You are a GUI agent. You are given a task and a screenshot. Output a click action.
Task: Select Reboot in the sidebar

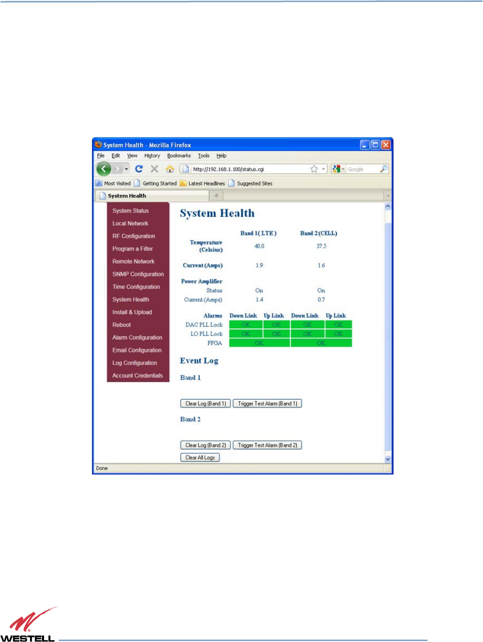(121, 325)
